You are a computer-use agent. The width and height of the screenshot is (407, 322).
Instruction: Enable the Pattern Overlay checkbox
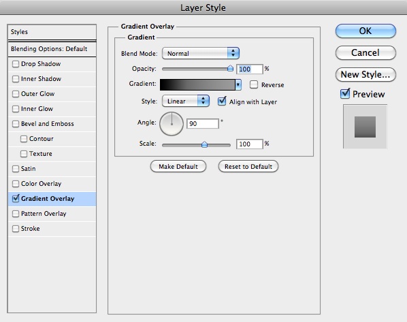(16, 214)
